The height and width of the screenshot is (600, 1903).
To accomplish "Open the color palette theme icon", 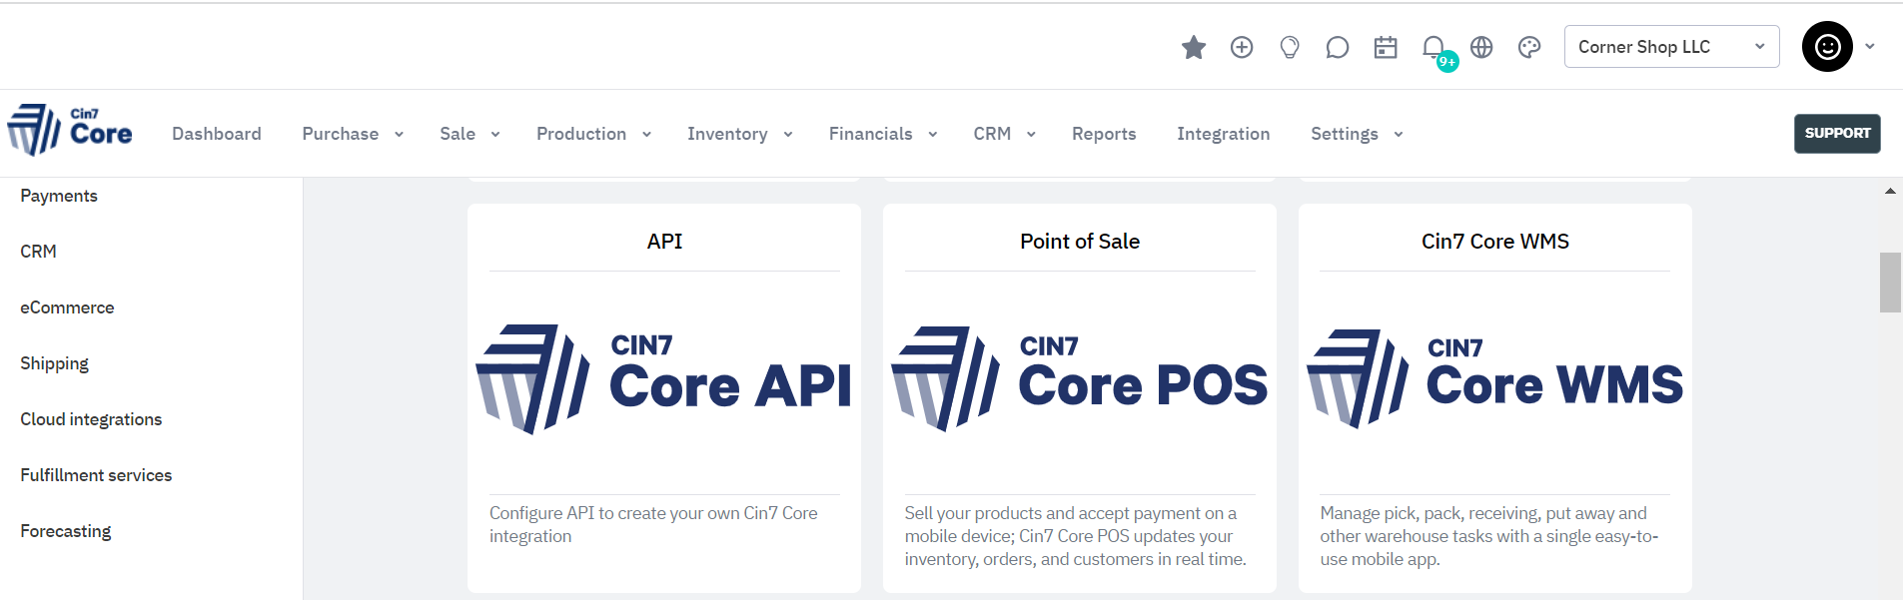I will (x=1529, y=47).
